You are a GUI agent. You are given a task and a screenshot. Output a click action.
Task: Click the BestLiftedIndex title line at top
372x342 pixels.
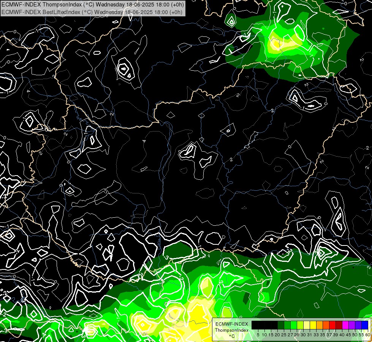(92, 12)
